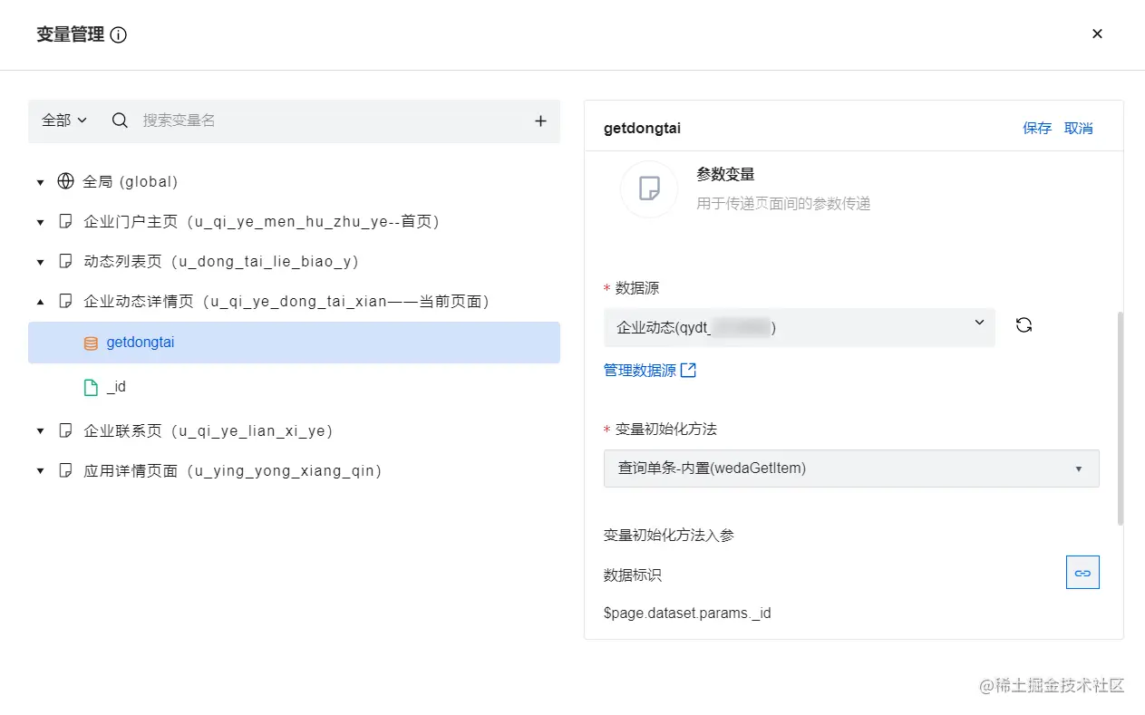Click the database icon beside getdongtai

point(91,343)
